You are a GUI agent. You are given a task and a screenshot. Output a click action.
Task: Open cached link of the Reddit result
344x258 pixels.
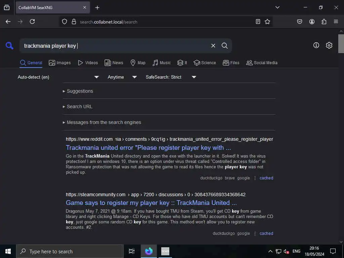coord(266,178)
